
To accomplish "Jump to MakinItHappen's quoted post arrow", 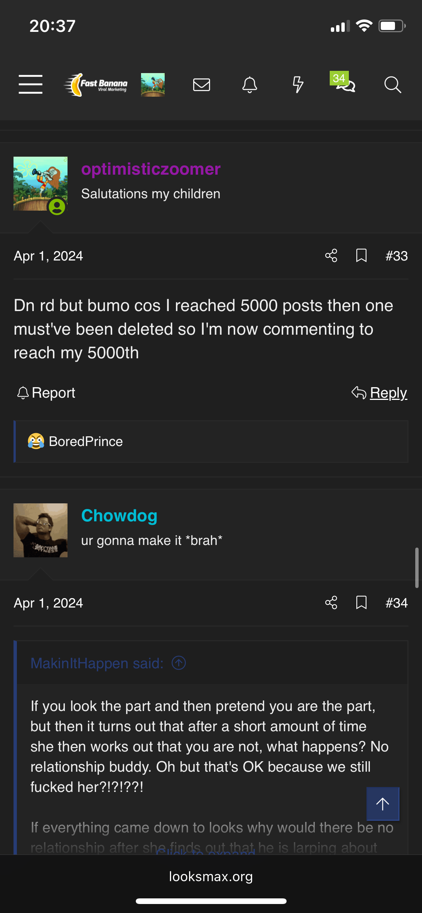I will coord(179,663).
